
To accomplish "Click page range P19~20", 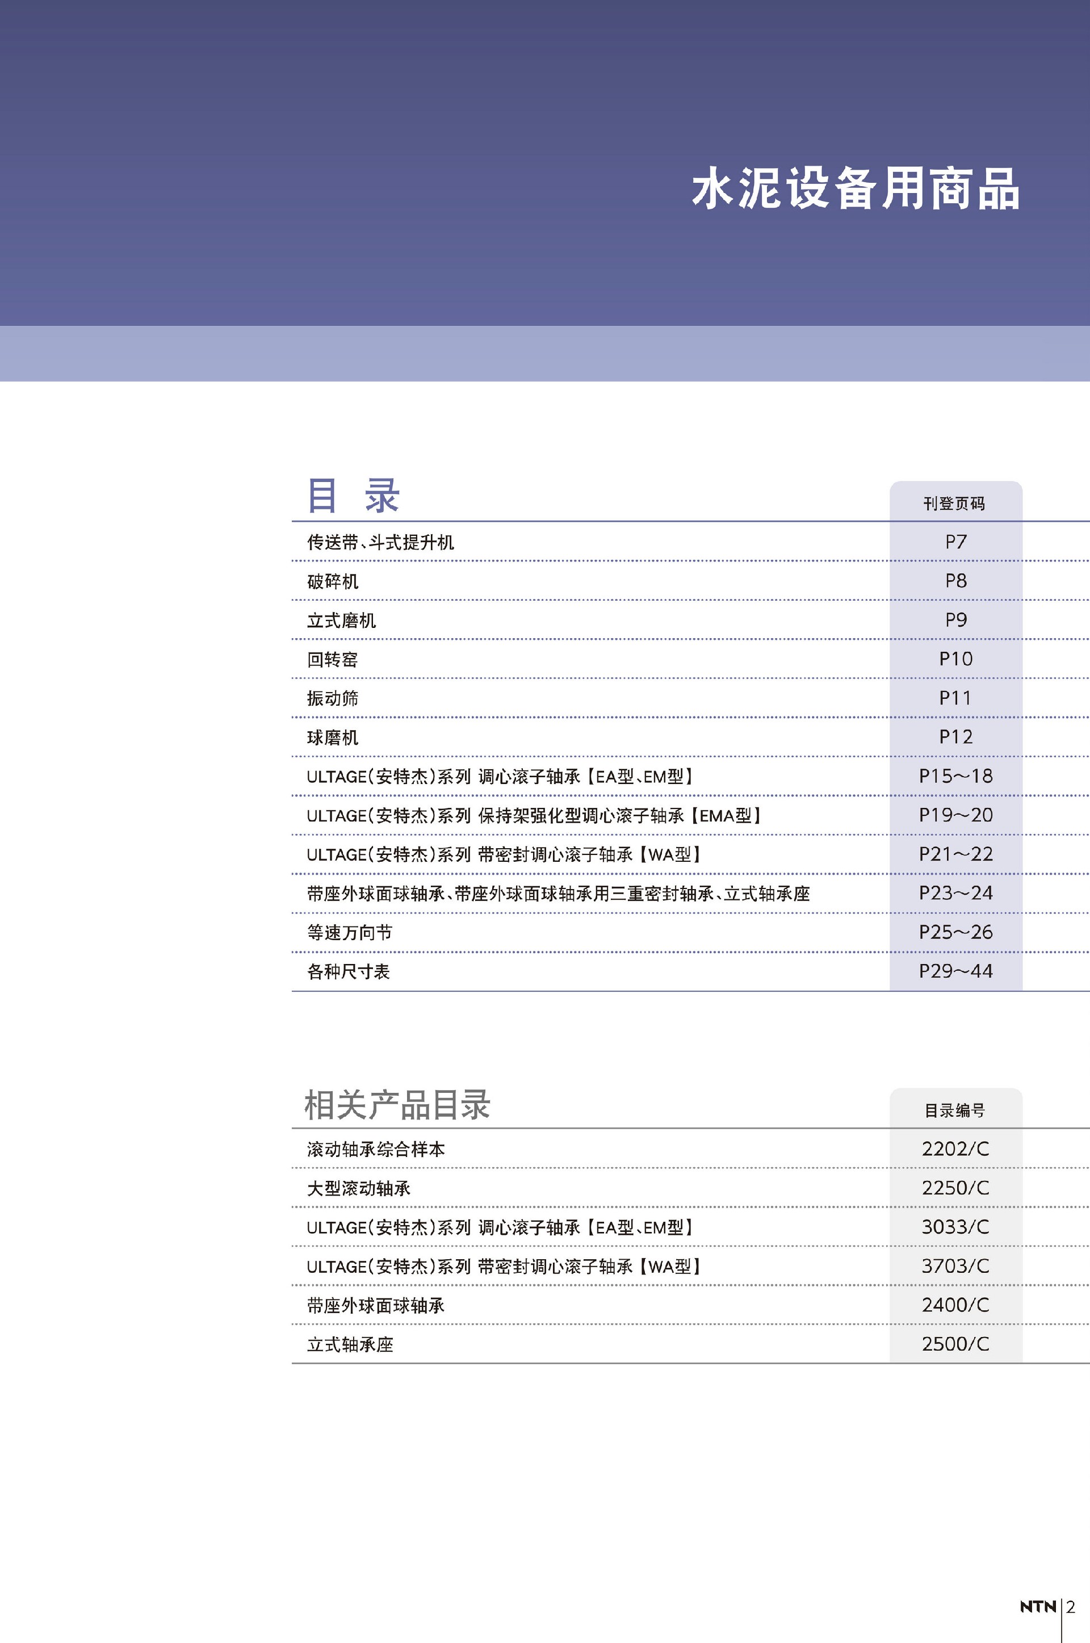I will 956,814.
